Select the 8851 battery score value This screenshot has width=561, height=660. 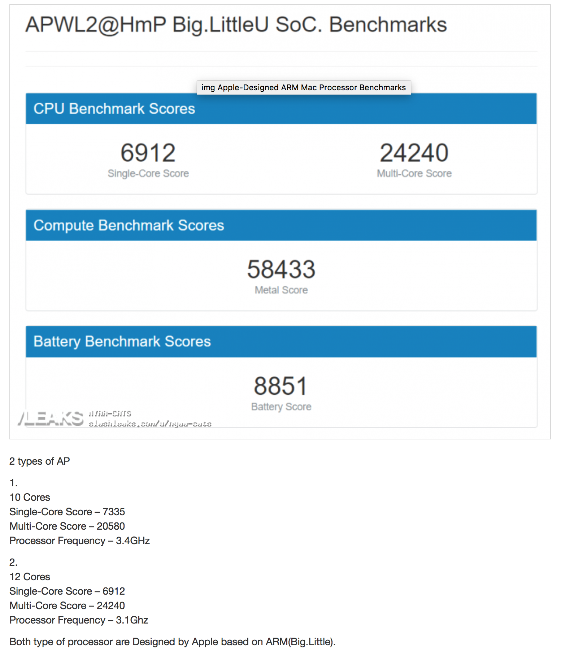pyautogui.click(x=281, y=386)
